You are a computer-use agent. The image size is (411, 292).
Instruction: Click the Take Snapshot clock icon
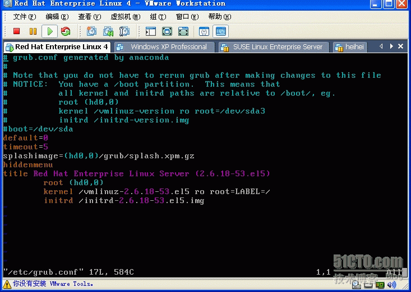click(x=91, y=31)
